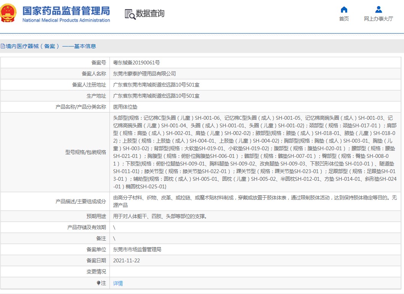Click the backslash value beside 产品存储及有效期

pos(114,227)
